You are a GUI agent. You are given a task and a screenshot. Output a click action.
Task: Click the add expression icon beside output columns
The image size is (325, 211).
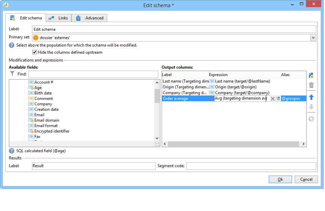(311, 75)
